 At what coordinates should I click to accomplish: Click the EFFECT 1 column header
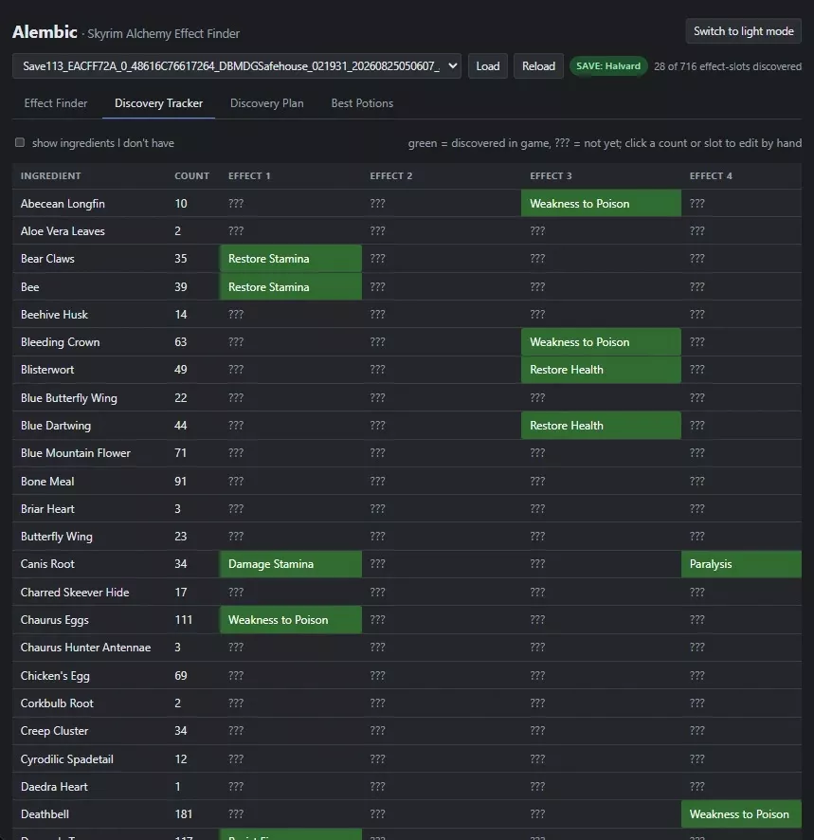click(x=249, y=175)
